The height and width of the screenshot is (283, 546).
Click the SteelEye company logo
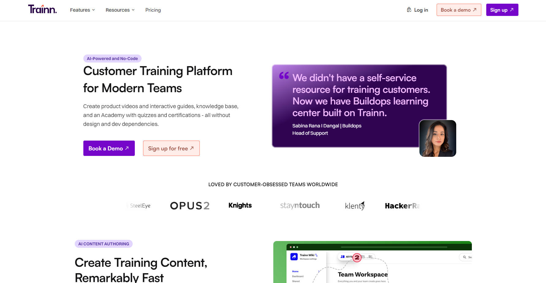[139, 206]
